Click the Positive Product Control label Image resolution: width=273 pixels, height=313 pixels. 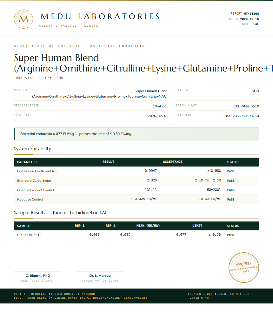tap(36, 190)
